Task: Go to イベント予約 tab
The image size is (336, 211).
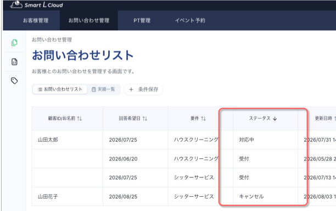Action: click(190, 20)
